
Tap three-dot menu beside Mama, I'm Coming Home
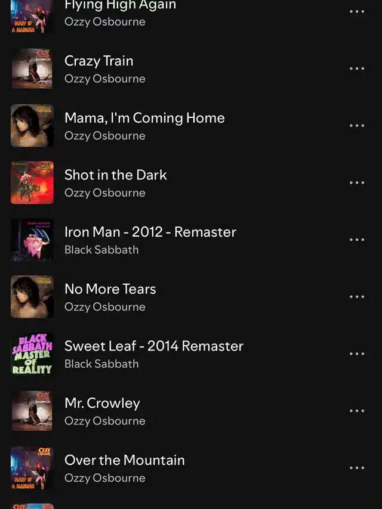pos(357,126)
